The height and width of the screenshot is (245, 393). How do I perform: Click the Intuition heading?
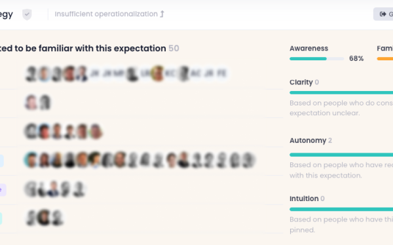(x=304, y=198)
